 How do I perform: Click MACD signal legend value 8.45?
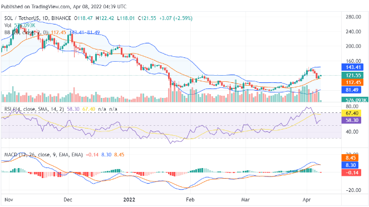119,155
